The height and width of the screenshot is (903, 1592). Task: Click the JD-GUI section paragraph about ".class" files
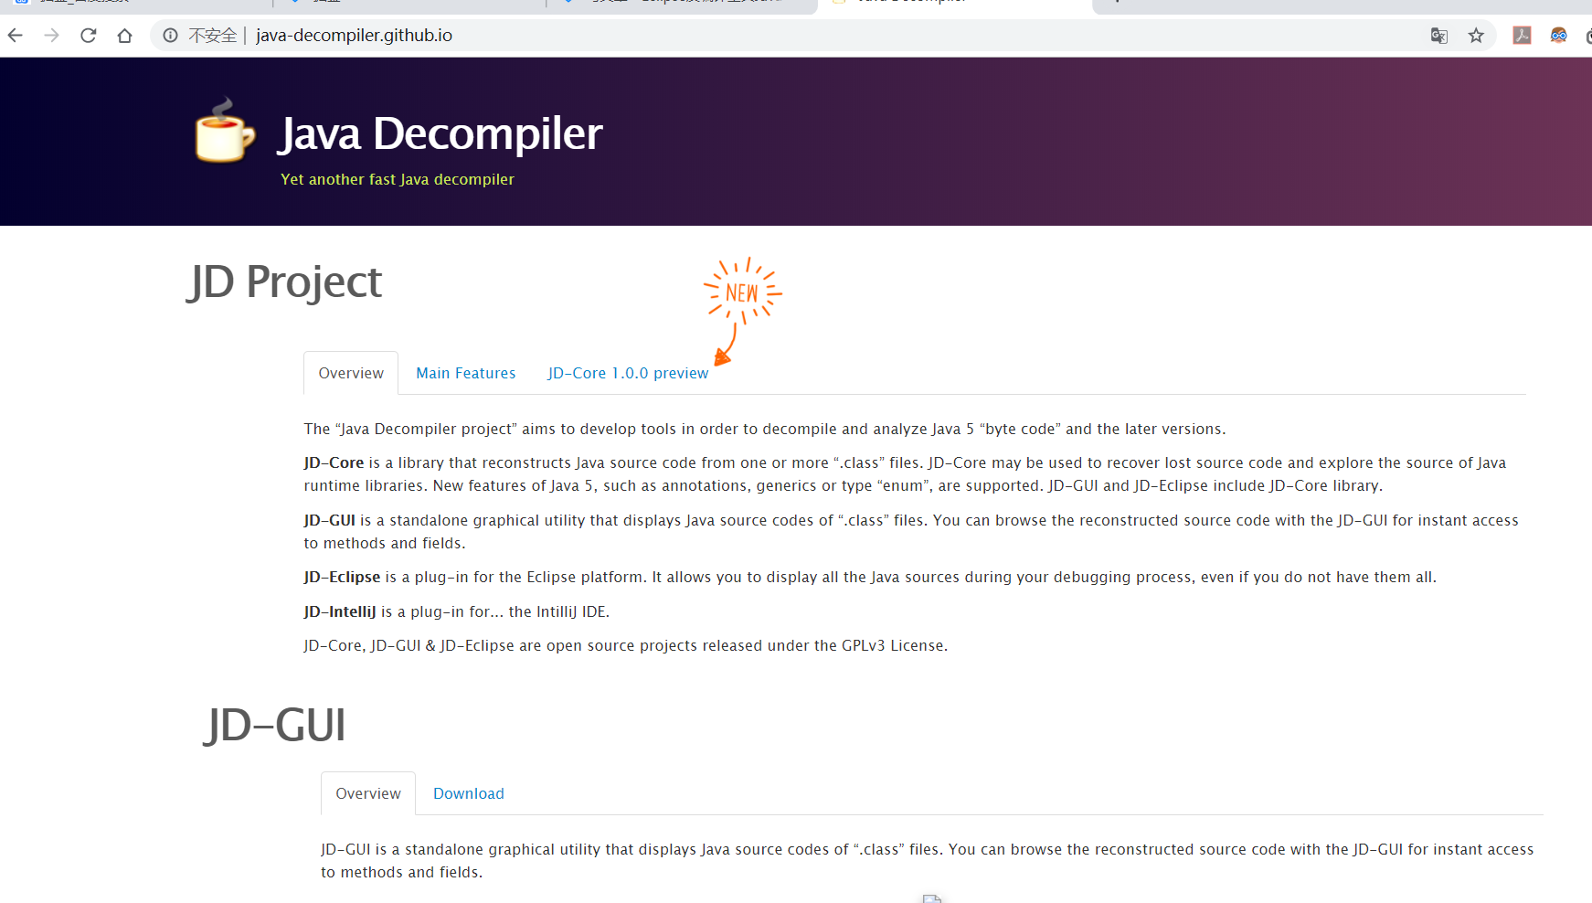928,860
